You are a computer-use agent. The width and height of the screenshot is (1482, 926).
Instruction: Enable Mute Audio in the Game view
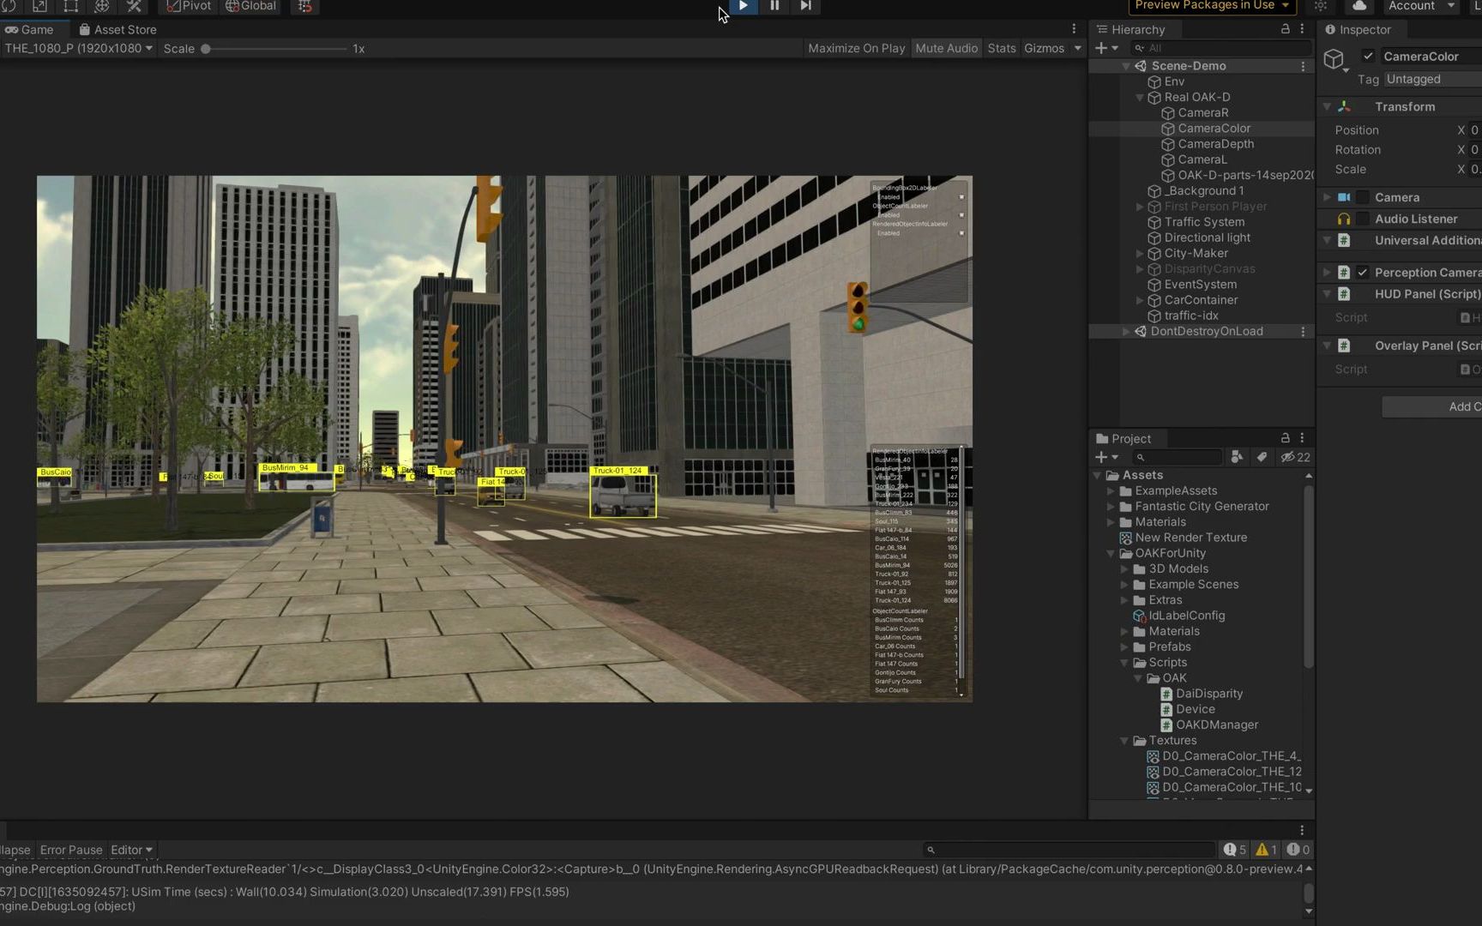point(946,48)
